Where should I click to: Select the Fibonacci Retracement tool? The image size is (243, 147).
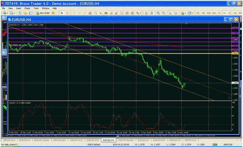96,13
